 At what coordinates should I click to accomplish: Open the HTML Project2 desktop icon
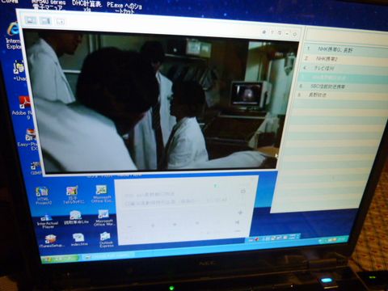[43, 196]
